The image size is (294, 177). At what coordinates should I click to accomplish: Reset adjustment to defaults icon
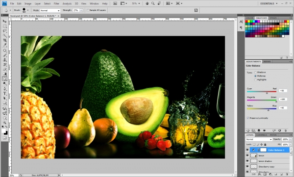[280, 130]
